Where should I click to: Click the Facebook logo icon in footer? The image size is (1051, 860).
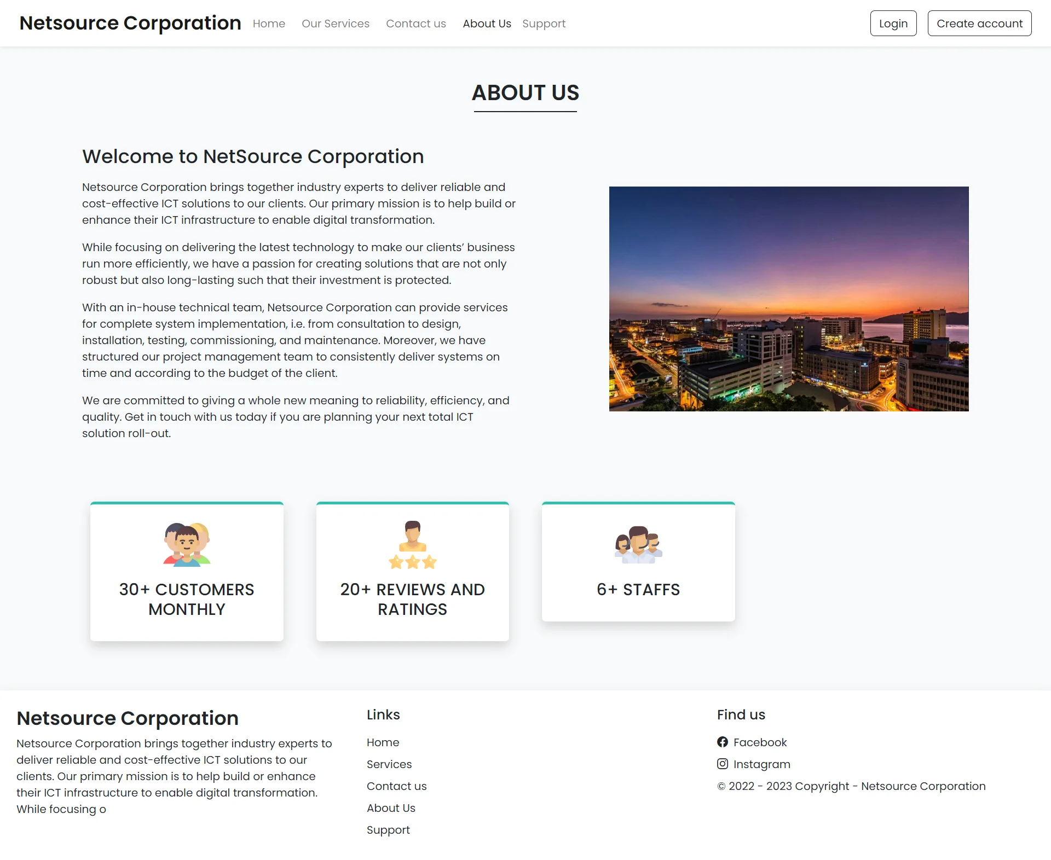tap(723, 742)
